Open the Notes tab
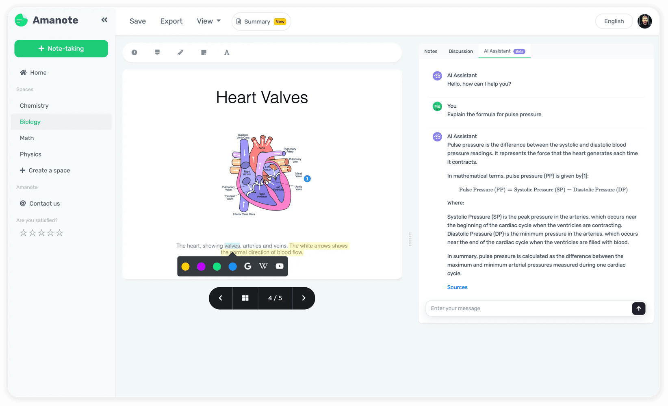 (431, 51)
